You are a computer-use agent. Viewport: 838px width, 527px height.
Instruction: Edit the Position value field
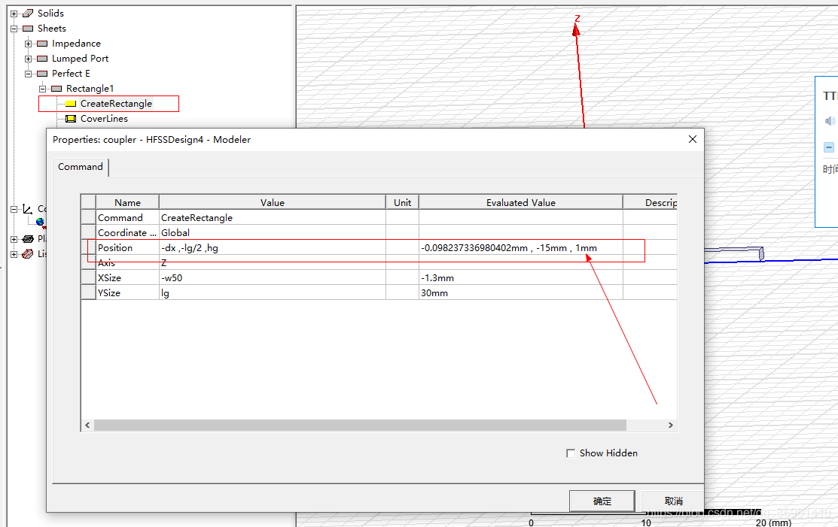coord(271,248)
